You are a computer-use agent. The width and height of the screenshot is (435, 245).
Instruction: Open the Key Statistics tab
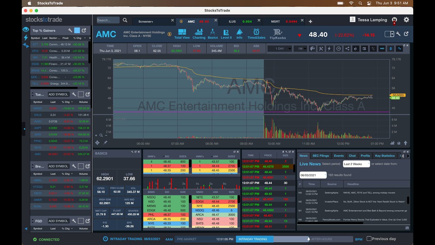[385, 156]
